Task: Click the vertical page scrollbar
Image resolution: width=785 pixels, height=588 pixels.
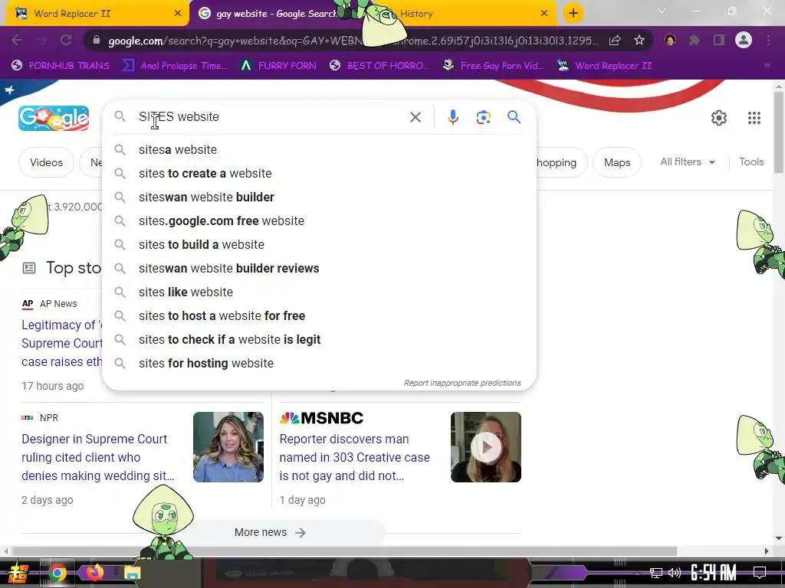Action: [779, 133]
